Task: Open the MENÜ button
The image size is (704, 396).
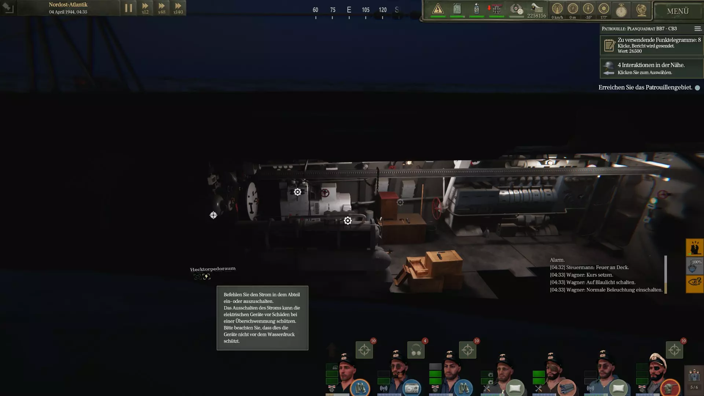Action: (x=678, y=11)
